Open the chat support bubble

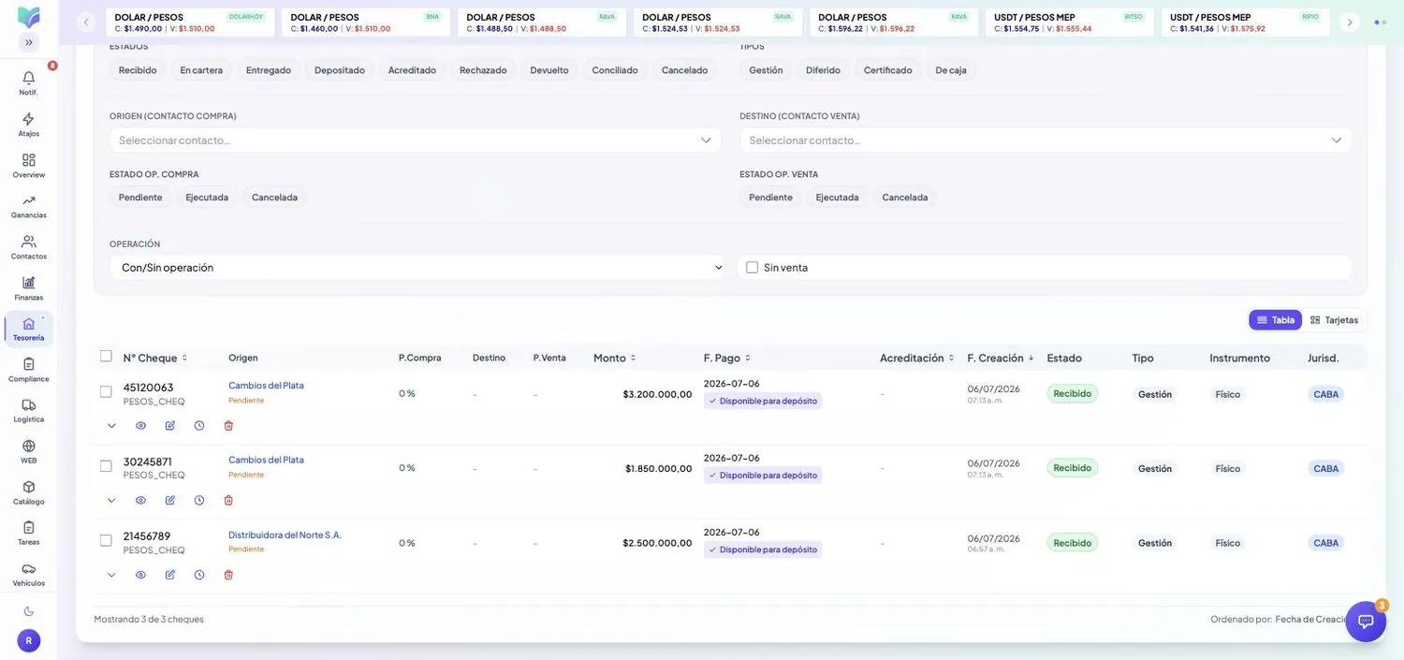point(1366,622)
